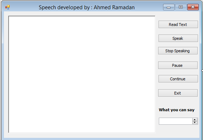Quit the app using the Exit button
This screenshot has width=203, height=140.
point(178,93)
